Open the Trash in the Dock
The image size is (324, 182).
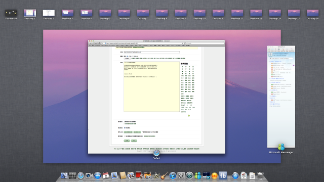click(x=260, y=175)
